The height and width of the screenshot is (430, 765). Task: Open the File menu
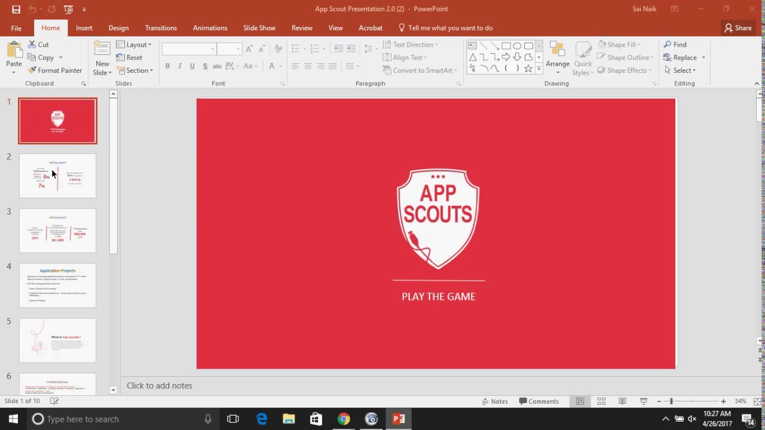point(16,28)
